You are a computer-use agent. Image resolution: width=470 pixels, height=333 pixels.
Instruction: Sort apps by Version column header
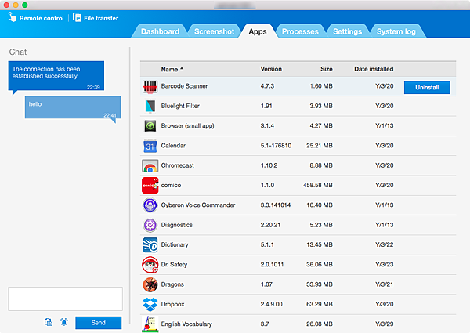point(271,69)
